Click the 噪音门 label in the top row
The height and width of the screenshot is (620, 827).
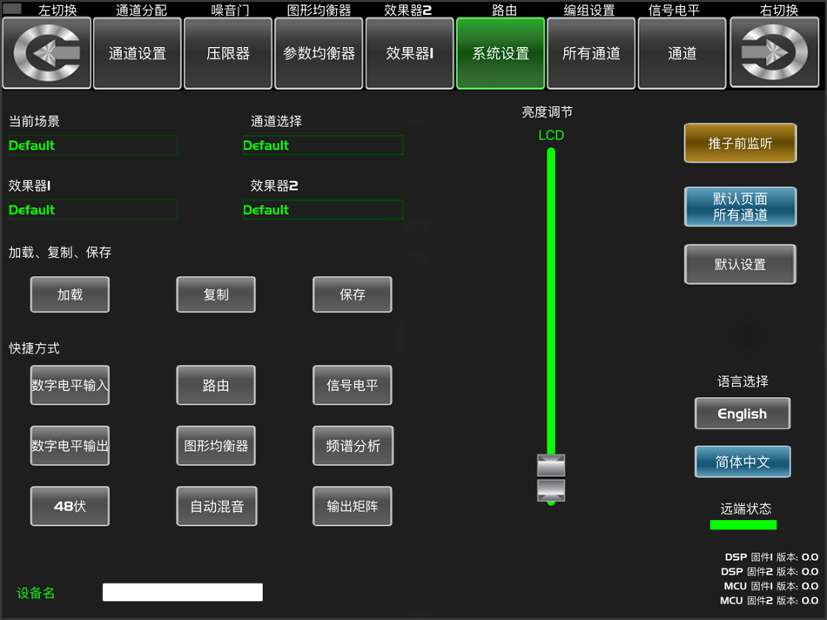pyautogui.click(x=230, y=10)
